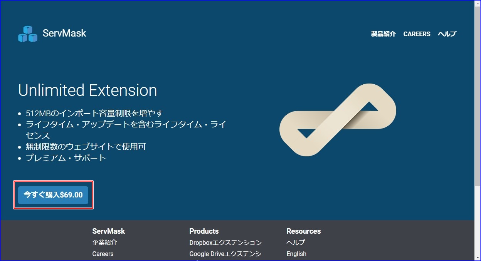This screenshot has width=481, height=261.
Task: Switch language via the English footer link
Action: click(296, 254)
